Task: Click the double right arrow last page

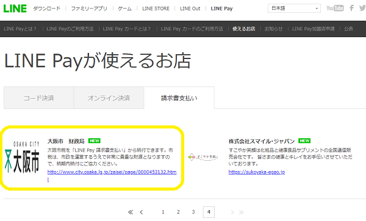Action: 241,212
